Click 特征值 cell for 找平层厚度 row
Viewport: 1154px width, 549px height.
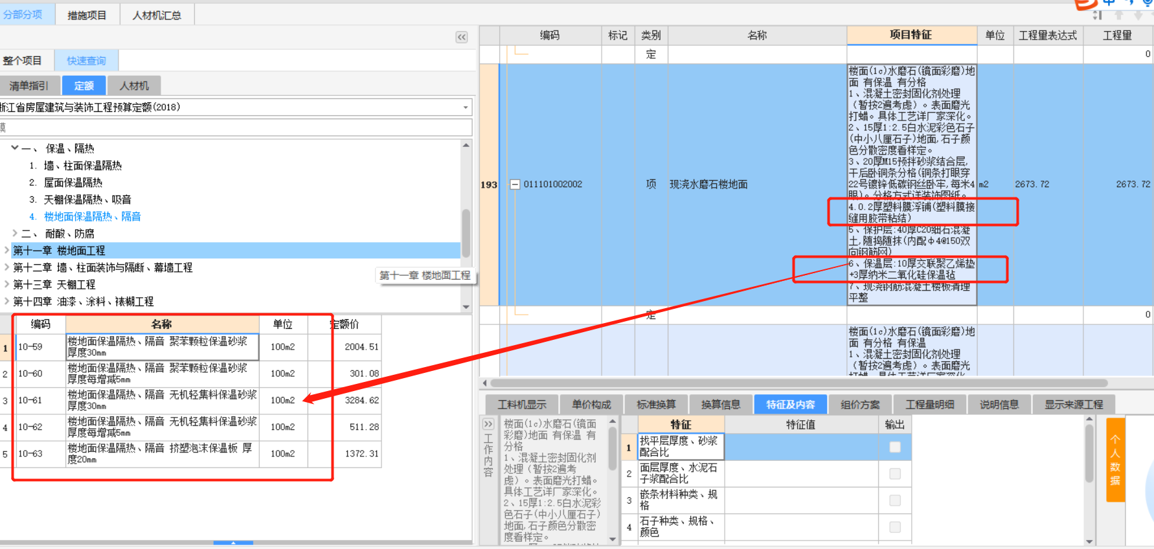point(801,447)
